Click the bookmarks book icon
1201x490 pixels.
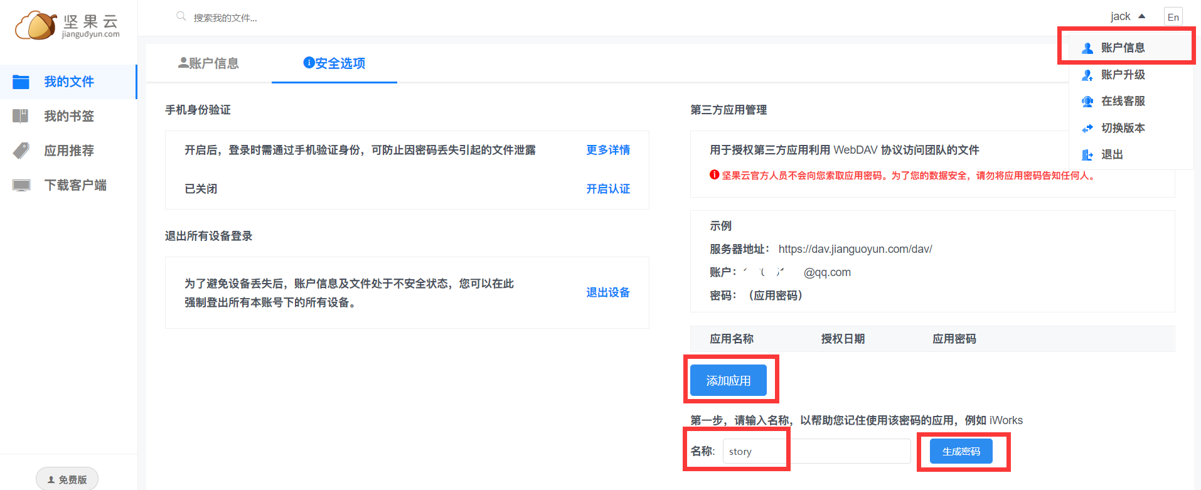pos(21,116)
